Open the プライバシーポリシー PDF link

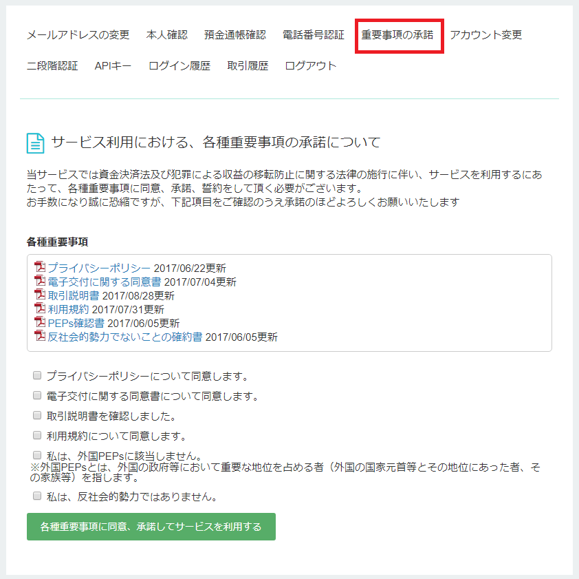click(x=99, y=268)
